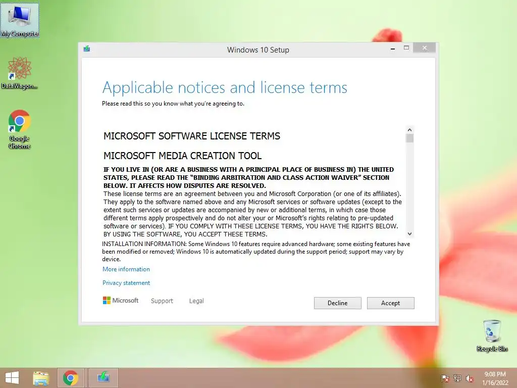Select the DataWagon desktop shortcut
Viewport: 517px width, 388px height.
coord(20,73)
